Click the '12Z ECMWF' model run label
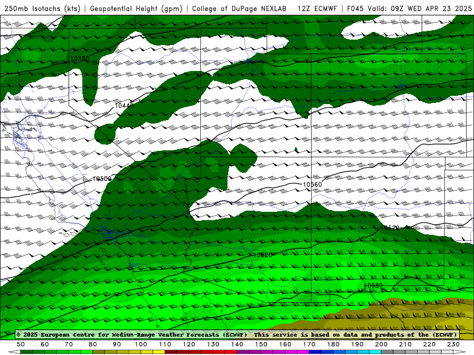Screen dimensions: 474x355 coord(317,8)
